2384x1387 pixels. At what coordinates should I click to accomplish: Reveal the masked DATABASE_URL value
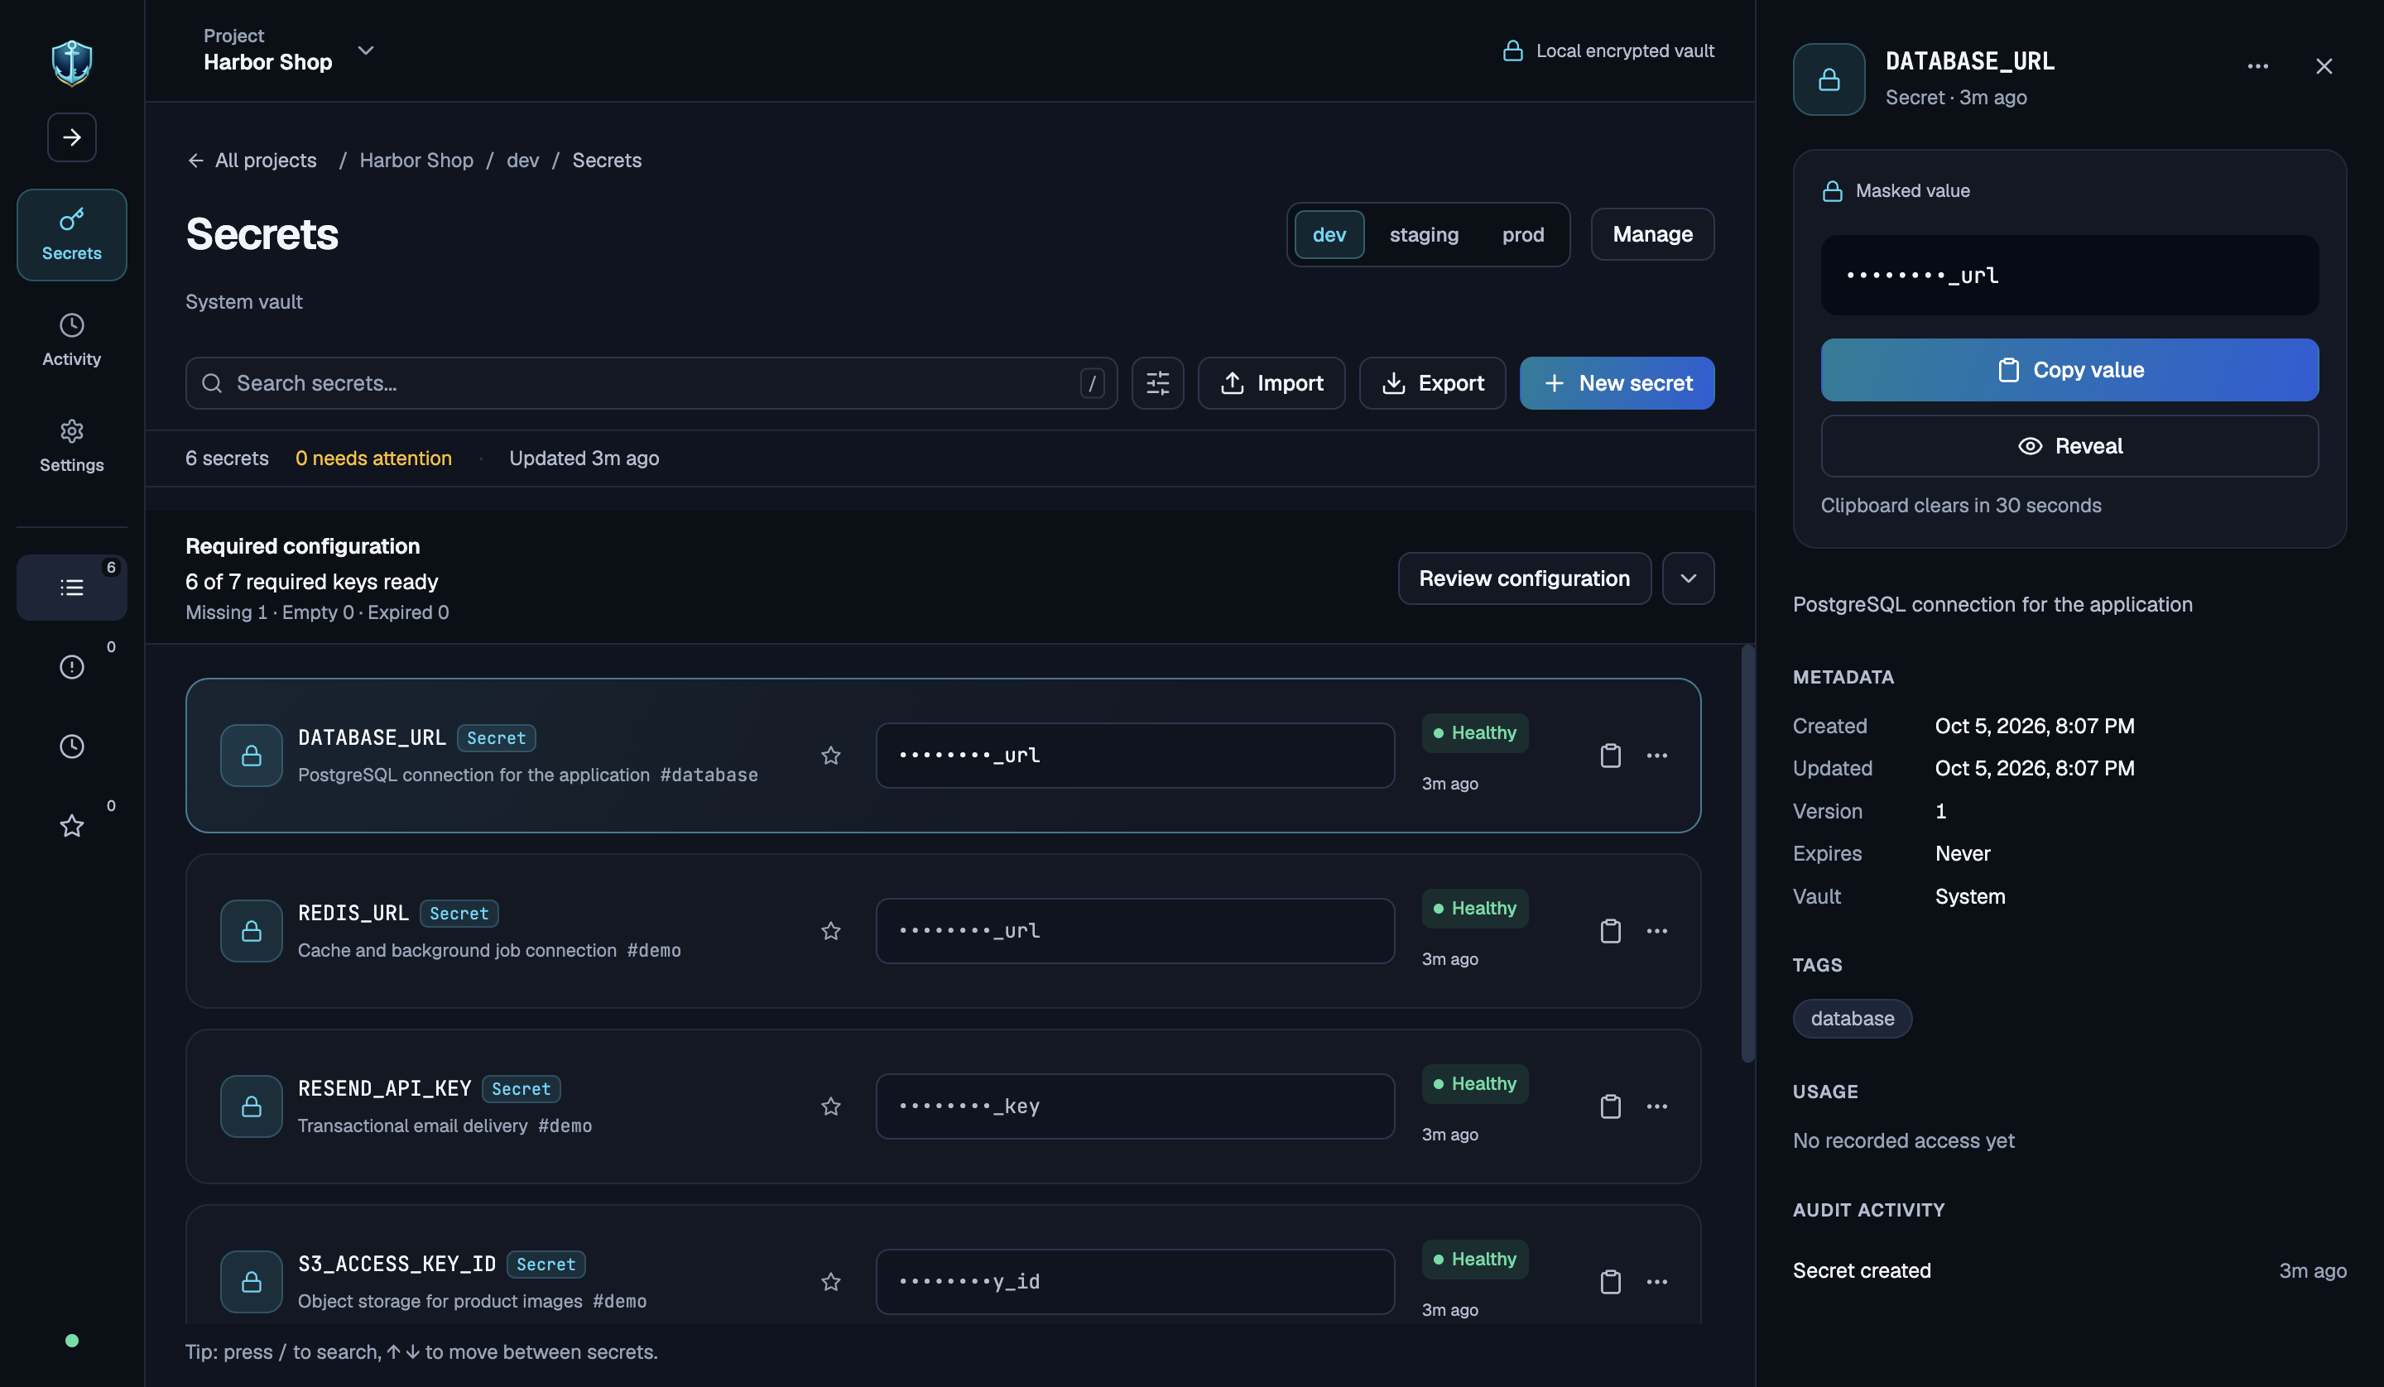coord(2070,447)
